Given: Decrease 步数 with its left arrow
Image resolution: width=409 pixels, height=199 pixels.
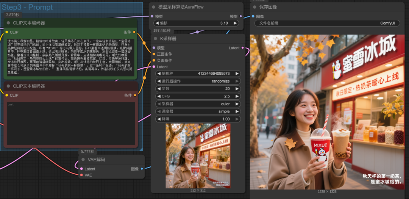Looking at the screenshot, I should click(x=159, y=89).
